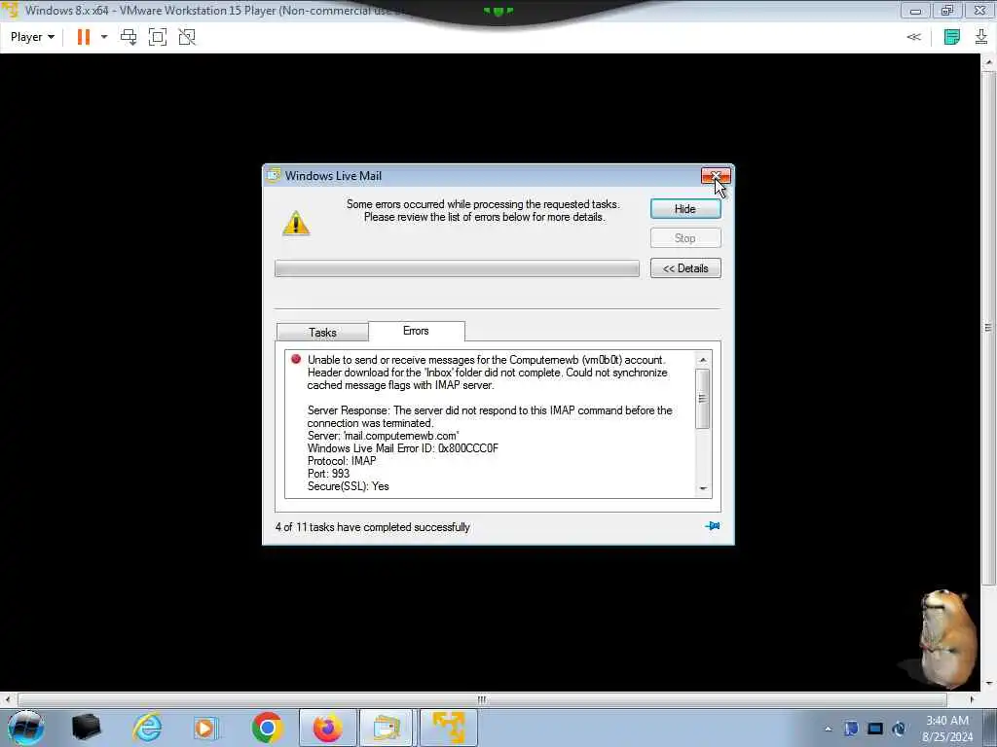Launch Google Chrome from the taskbar
This screenshot has height=747, width=997.
click(x=267, y=728)
